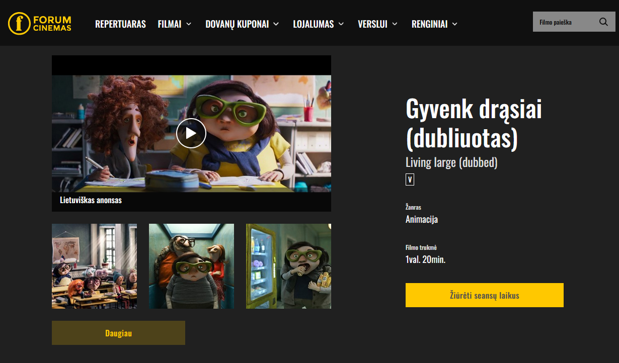
Task: Play the Lietuviškas anonsas trailer
Action: pos(191,133)
